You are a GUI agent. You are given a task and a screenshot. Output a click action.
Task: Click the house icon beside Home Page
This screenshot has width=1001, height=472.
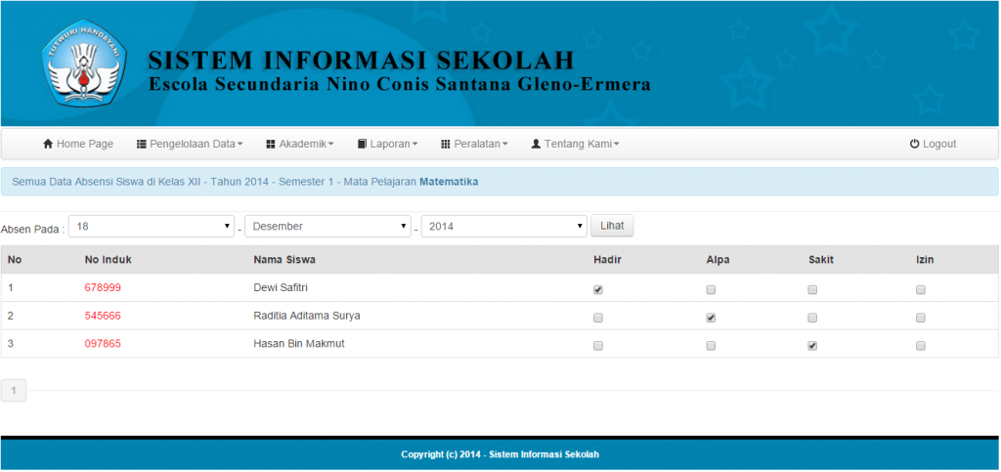pyautogui.click(x=48, y=144)
